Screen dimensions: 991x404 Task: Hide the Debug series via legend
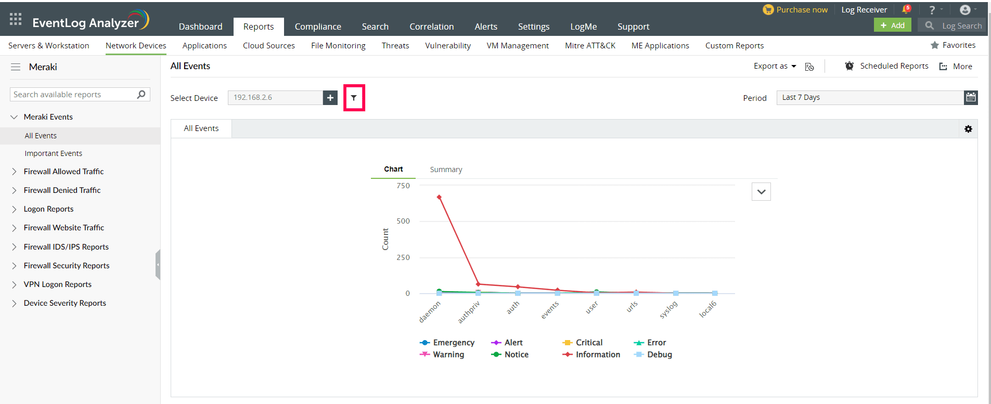point(653,355)
